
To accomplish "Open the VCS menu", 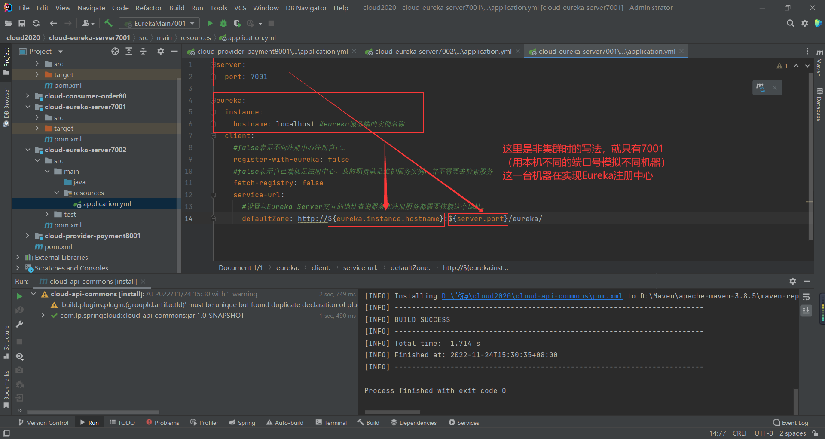I will (240, 8).
